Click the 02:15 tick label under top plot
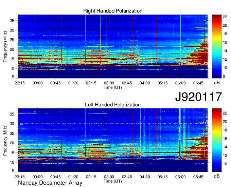This screenshot has width=231, height=187. [91, 83]
